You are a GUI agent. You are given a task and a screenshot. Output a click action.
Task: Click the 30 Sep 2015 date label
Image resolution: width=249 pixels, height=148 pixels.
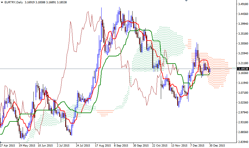[x=141, y=145]
